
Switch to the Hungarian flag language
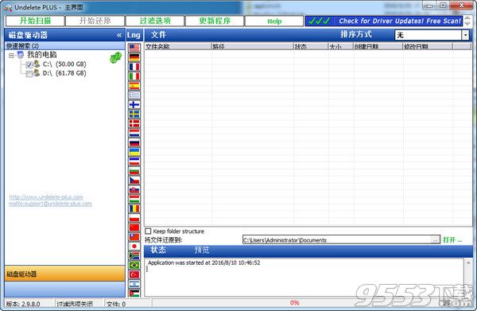pyautogui.click(x=134, y=199)
